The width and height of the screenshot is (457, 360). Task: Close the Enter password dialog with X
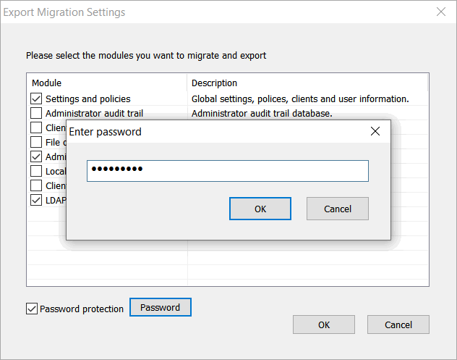point(375,131)
